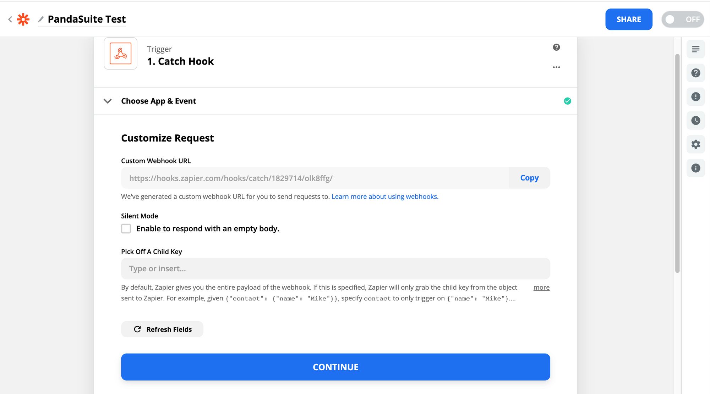Enable Silent Mode to respond with empty body

(126, 229)
